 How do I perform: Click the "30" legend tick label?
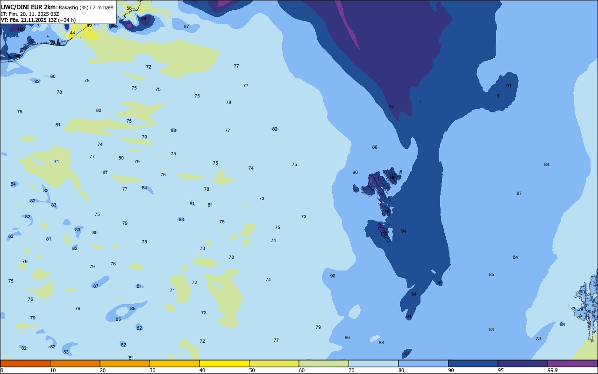pos(152,370)
